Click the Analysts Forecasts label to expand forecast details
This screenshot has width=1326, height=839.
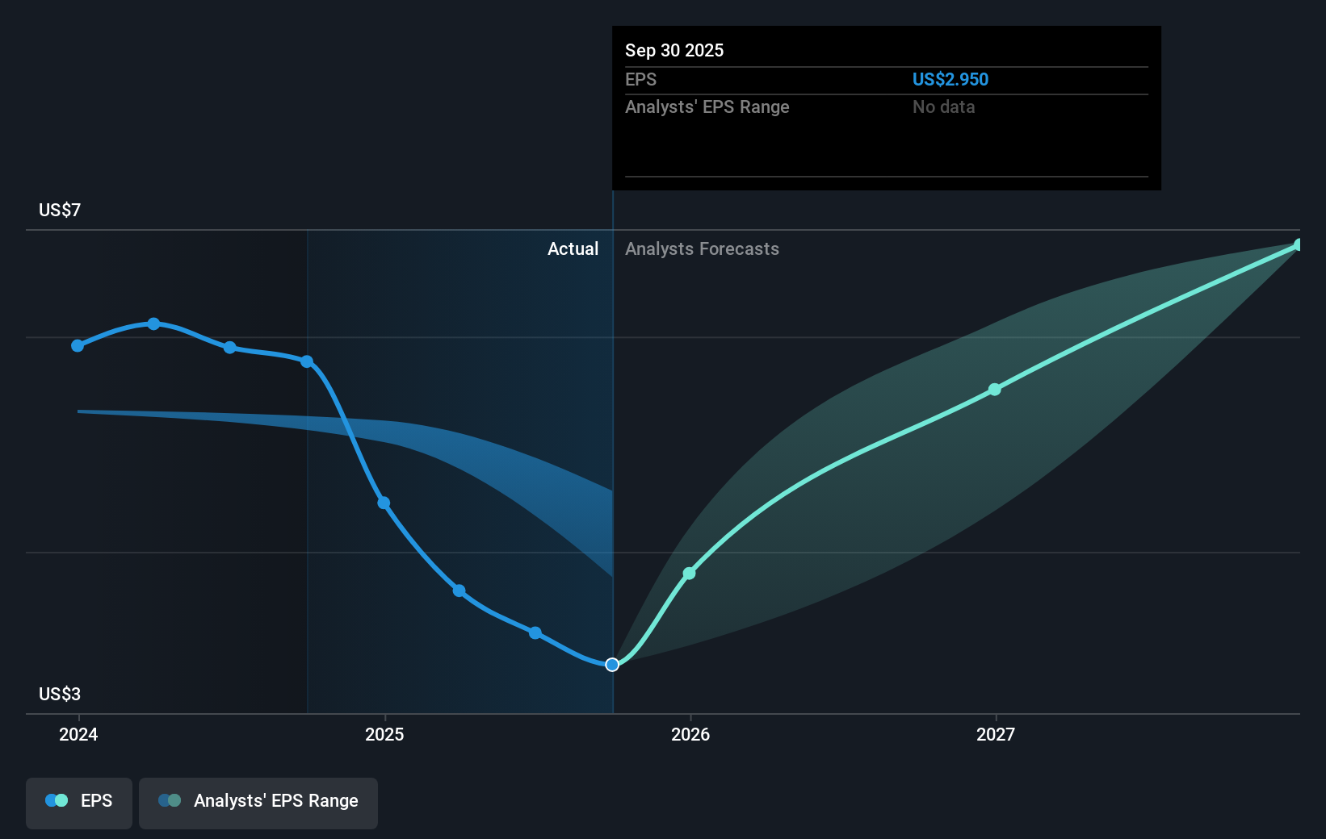702,249
